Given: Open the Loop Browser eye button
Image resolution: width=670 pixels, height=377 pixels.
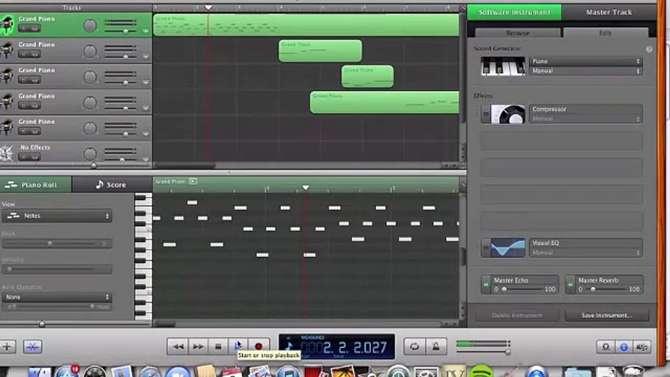Looking at the screenshot, I should 606,347.
